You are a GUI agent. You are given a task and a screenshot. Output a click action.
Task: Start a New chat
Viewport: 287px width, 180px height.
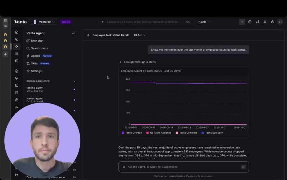pyautogui.click(x=35, y=41)
